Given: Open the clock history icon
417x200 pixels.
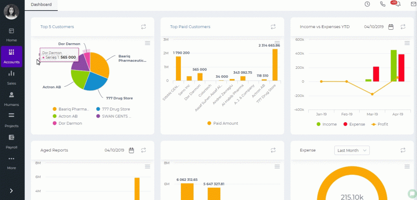Looking at the screenshot, I should click(367, 4).
